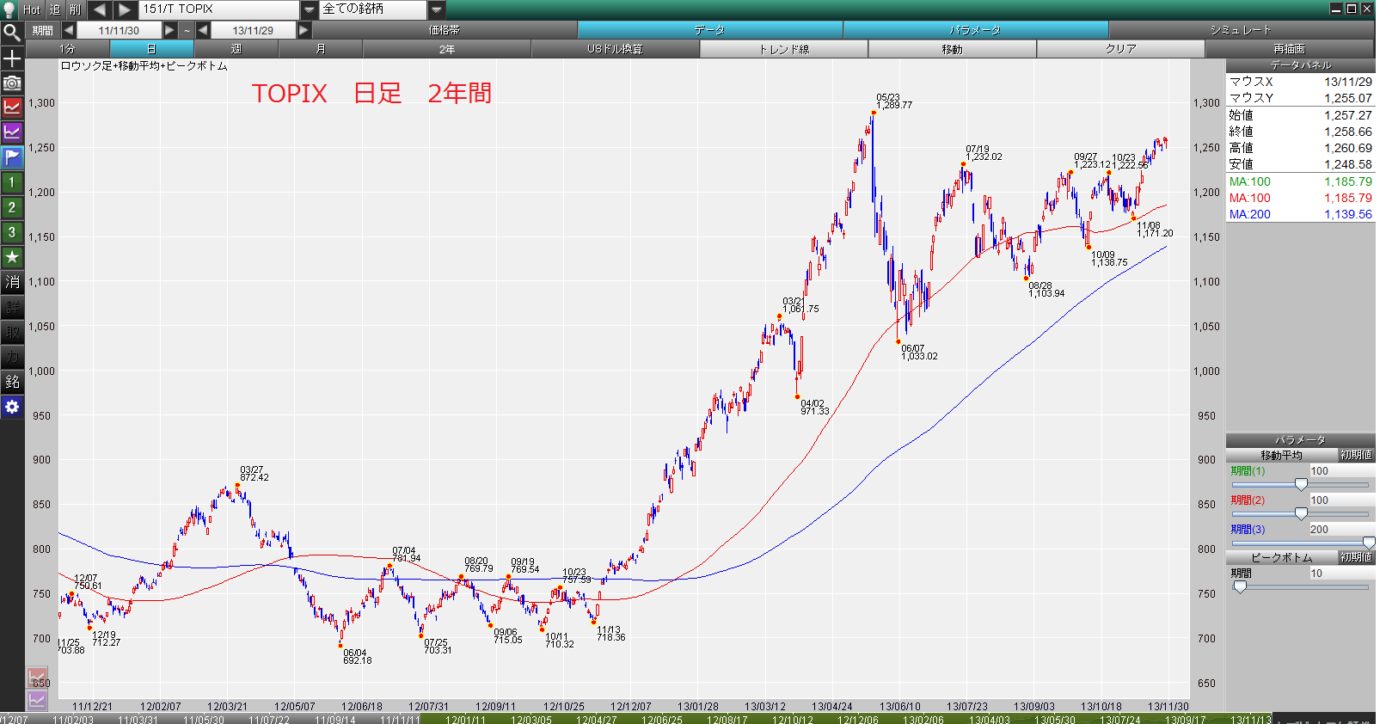This screenshot has height=724, width=1386.
Task: Toggle the top パラメータ tab
Action: [x=975, y=30]
